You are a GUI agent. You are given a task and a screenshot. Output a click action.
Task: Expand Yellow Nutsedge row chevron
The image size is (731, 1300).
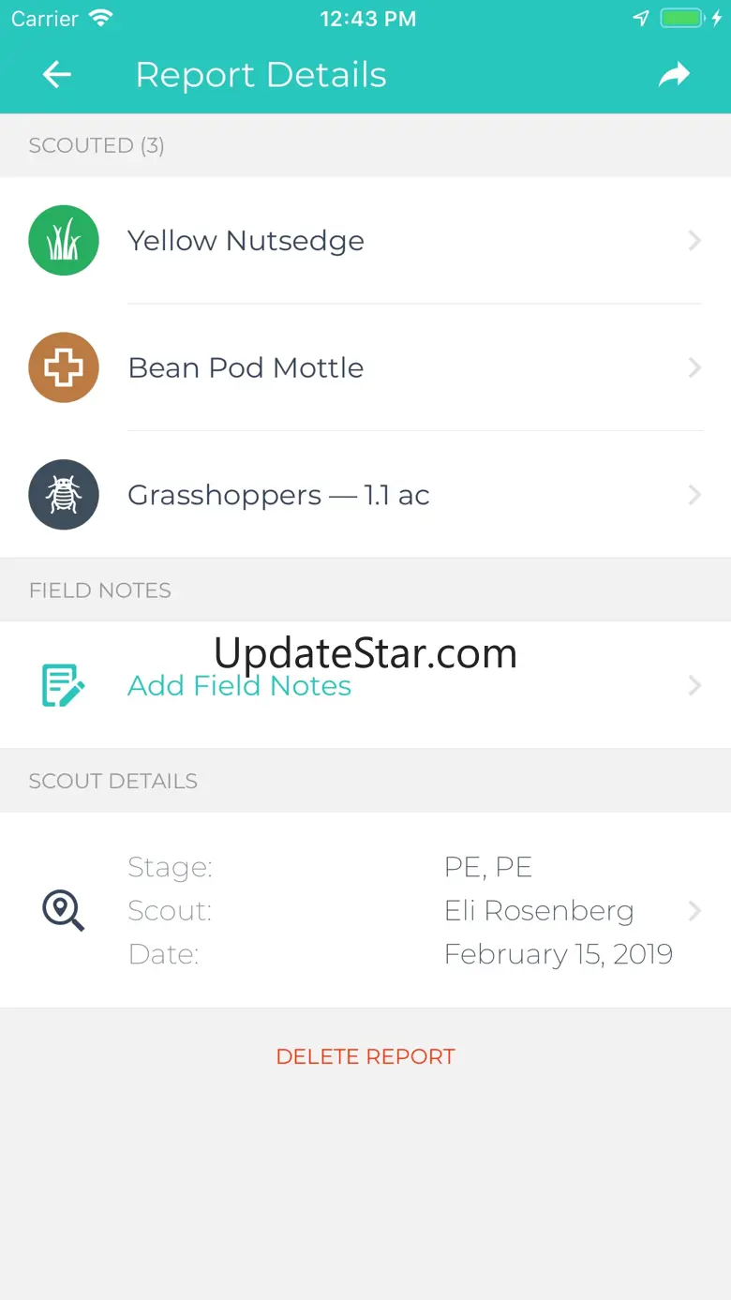[x=694, y=241]
